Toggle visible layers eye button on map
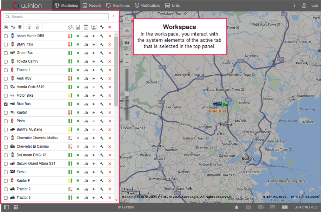321x212 pixels. coord(127,31)
